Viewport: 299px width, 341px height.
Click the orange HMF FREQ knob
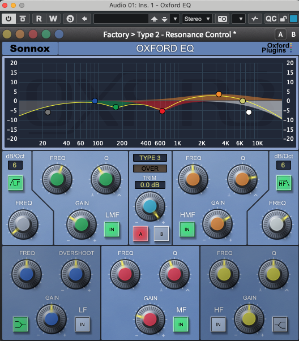point(193,179)
